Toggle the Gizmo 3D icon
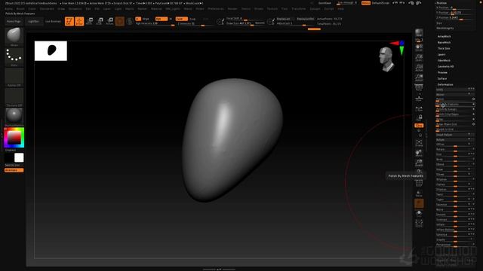Viewport: 483px width, 271px height. pyautogui.click(x=120, y=21)
